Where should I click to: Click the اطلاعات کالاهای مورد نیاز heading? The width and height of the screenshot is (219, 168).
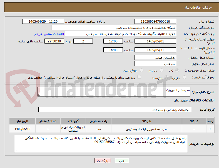click(x=194, y=100)
